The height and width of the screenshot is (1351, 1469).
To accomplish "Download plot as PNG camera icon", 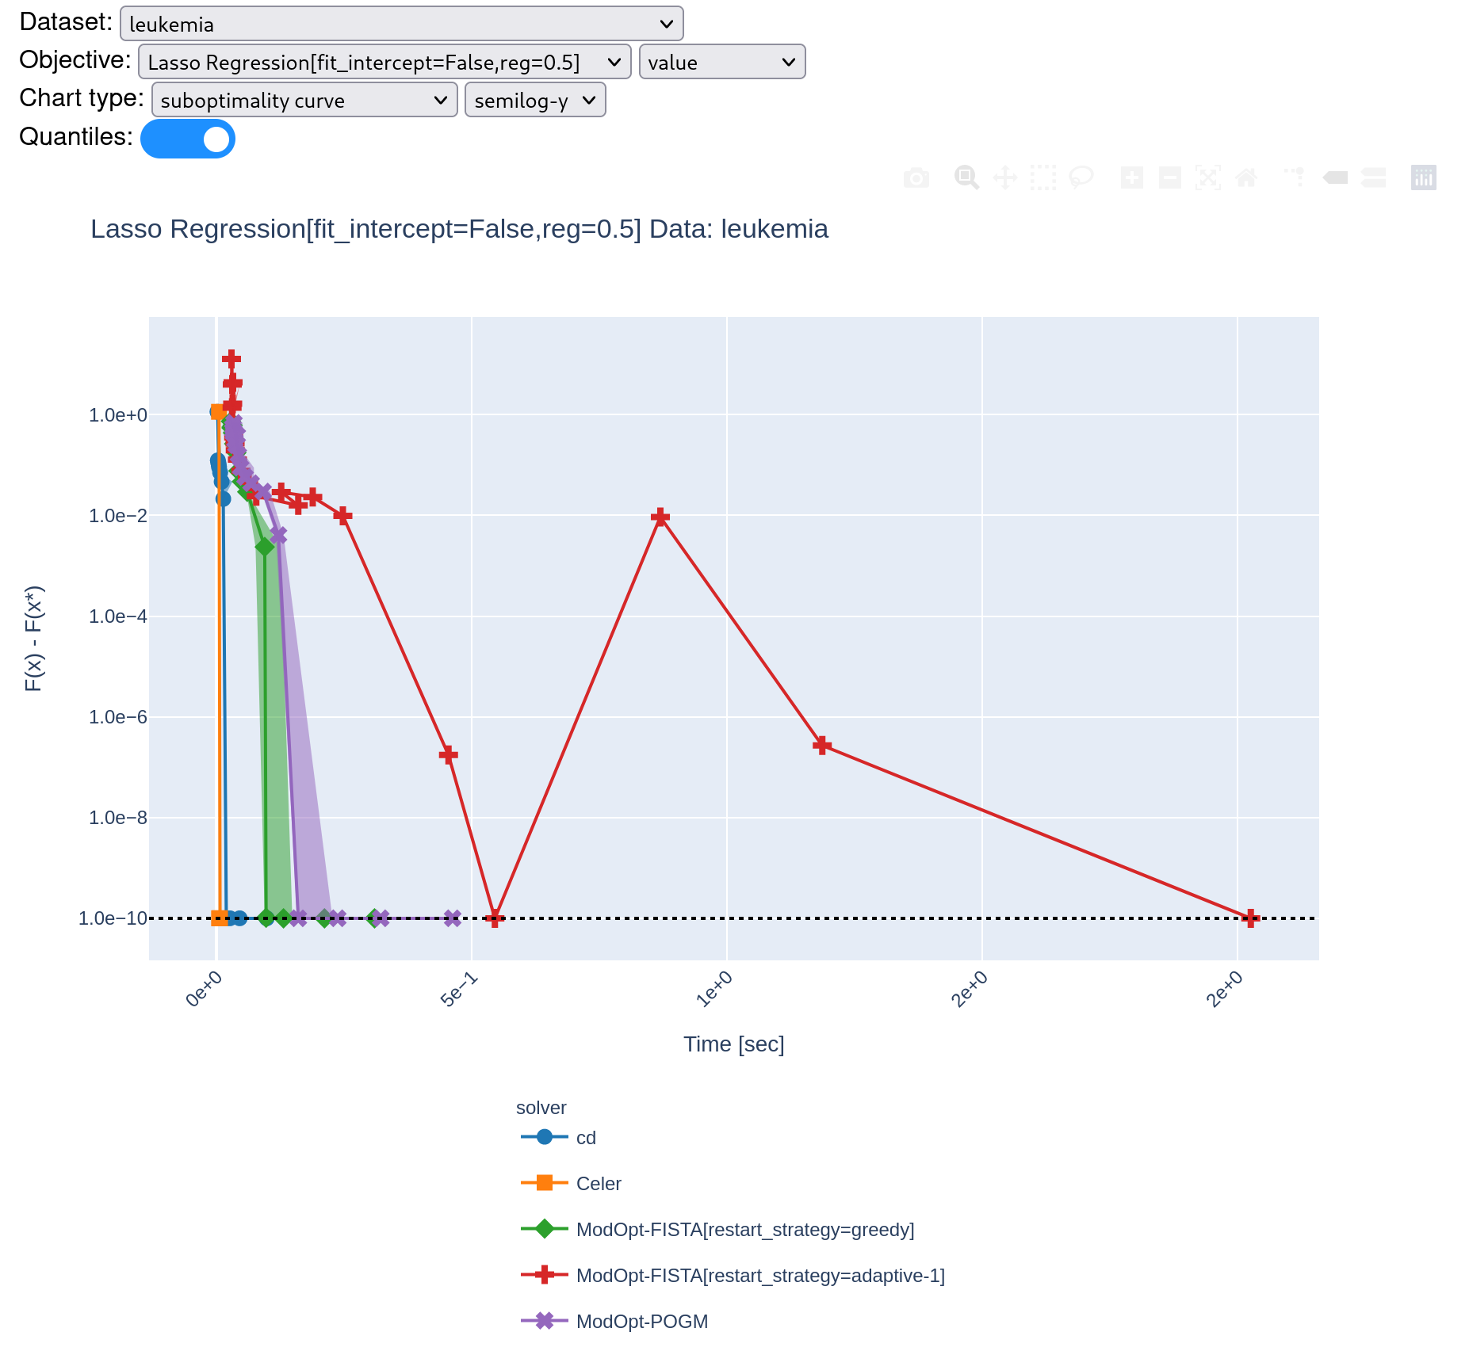I will (x=916, y=177).
